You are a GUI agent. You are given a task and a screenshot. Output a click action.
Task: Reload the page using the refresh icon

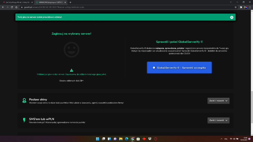tap(12, 7)
